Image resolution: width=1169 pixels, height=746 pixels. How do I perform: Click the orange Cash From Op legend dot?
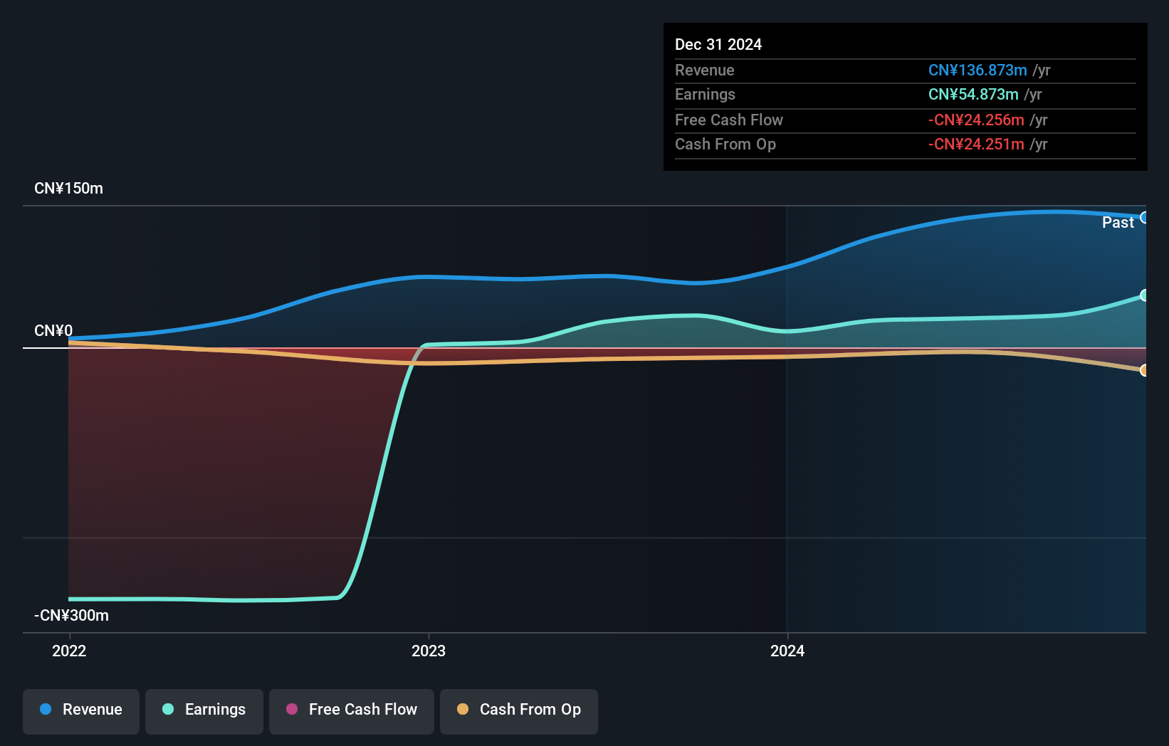463,709
